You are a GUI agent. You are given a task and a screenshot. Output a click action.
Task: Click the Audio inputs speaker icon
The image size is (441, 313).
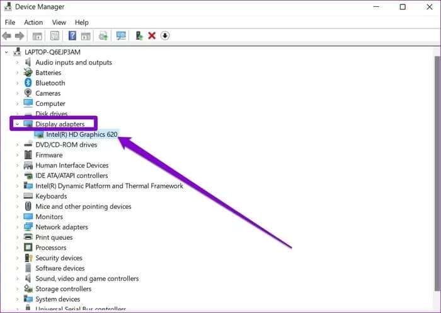point(28,62)
